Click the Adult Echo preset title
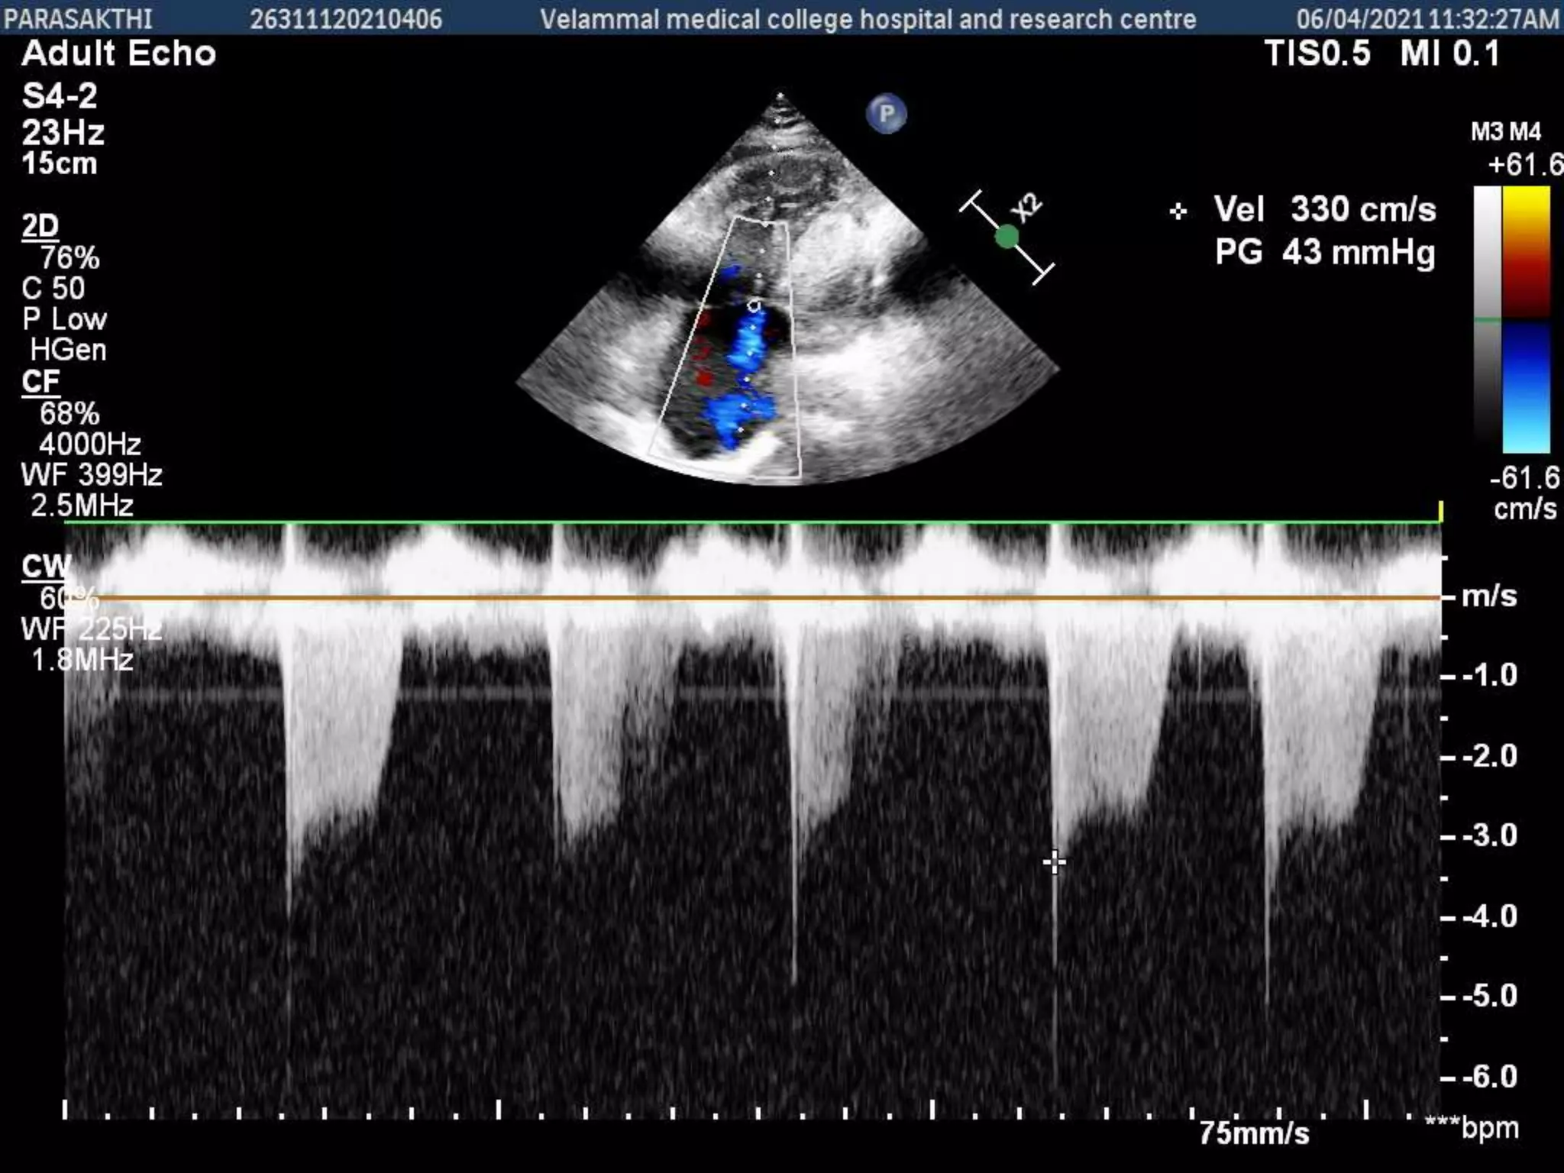 pos(119,53)
